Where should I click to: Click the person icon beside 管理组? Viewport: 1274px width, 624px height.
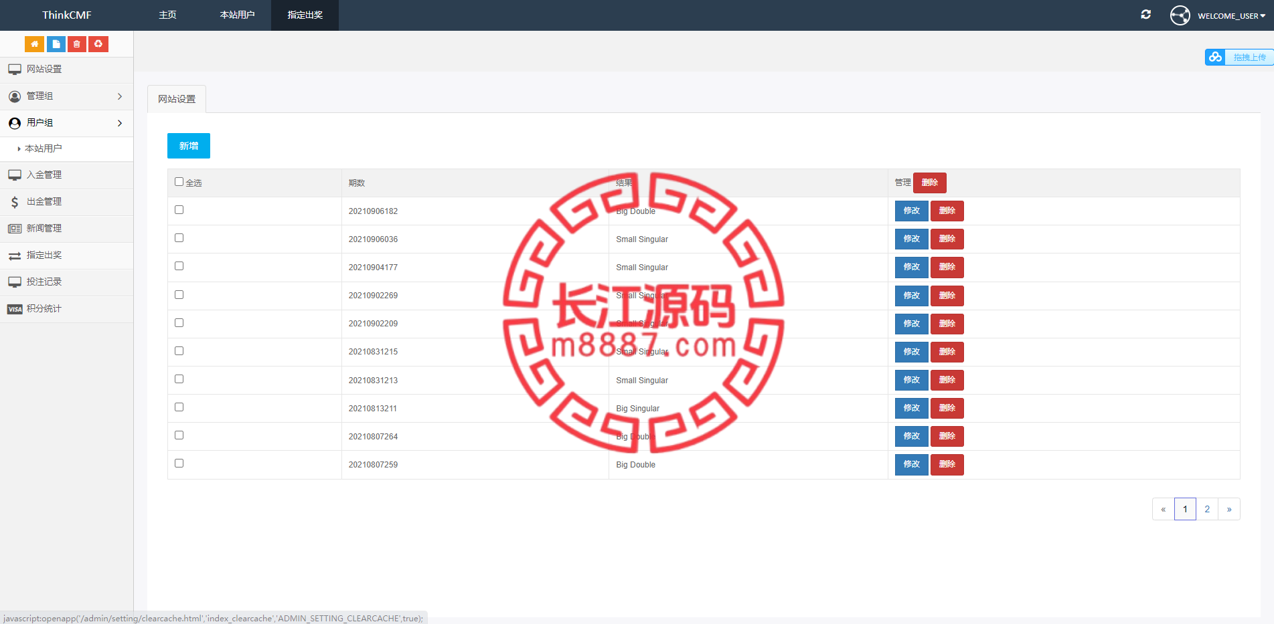click(15, 96)
